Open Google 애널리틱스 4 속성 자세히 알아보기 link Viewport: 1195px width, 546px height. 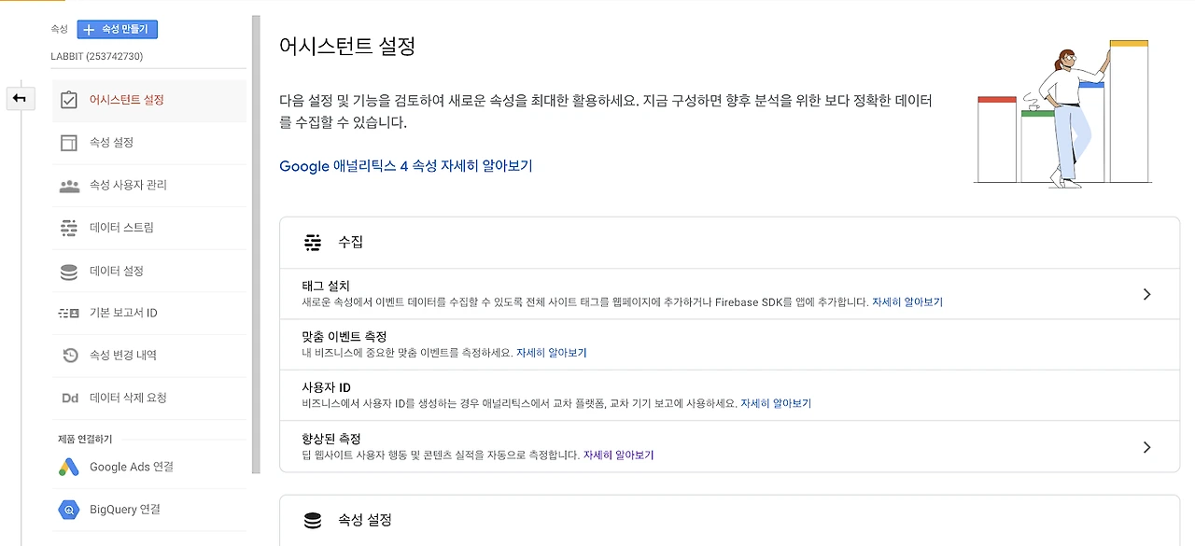(x=406, y=166)
